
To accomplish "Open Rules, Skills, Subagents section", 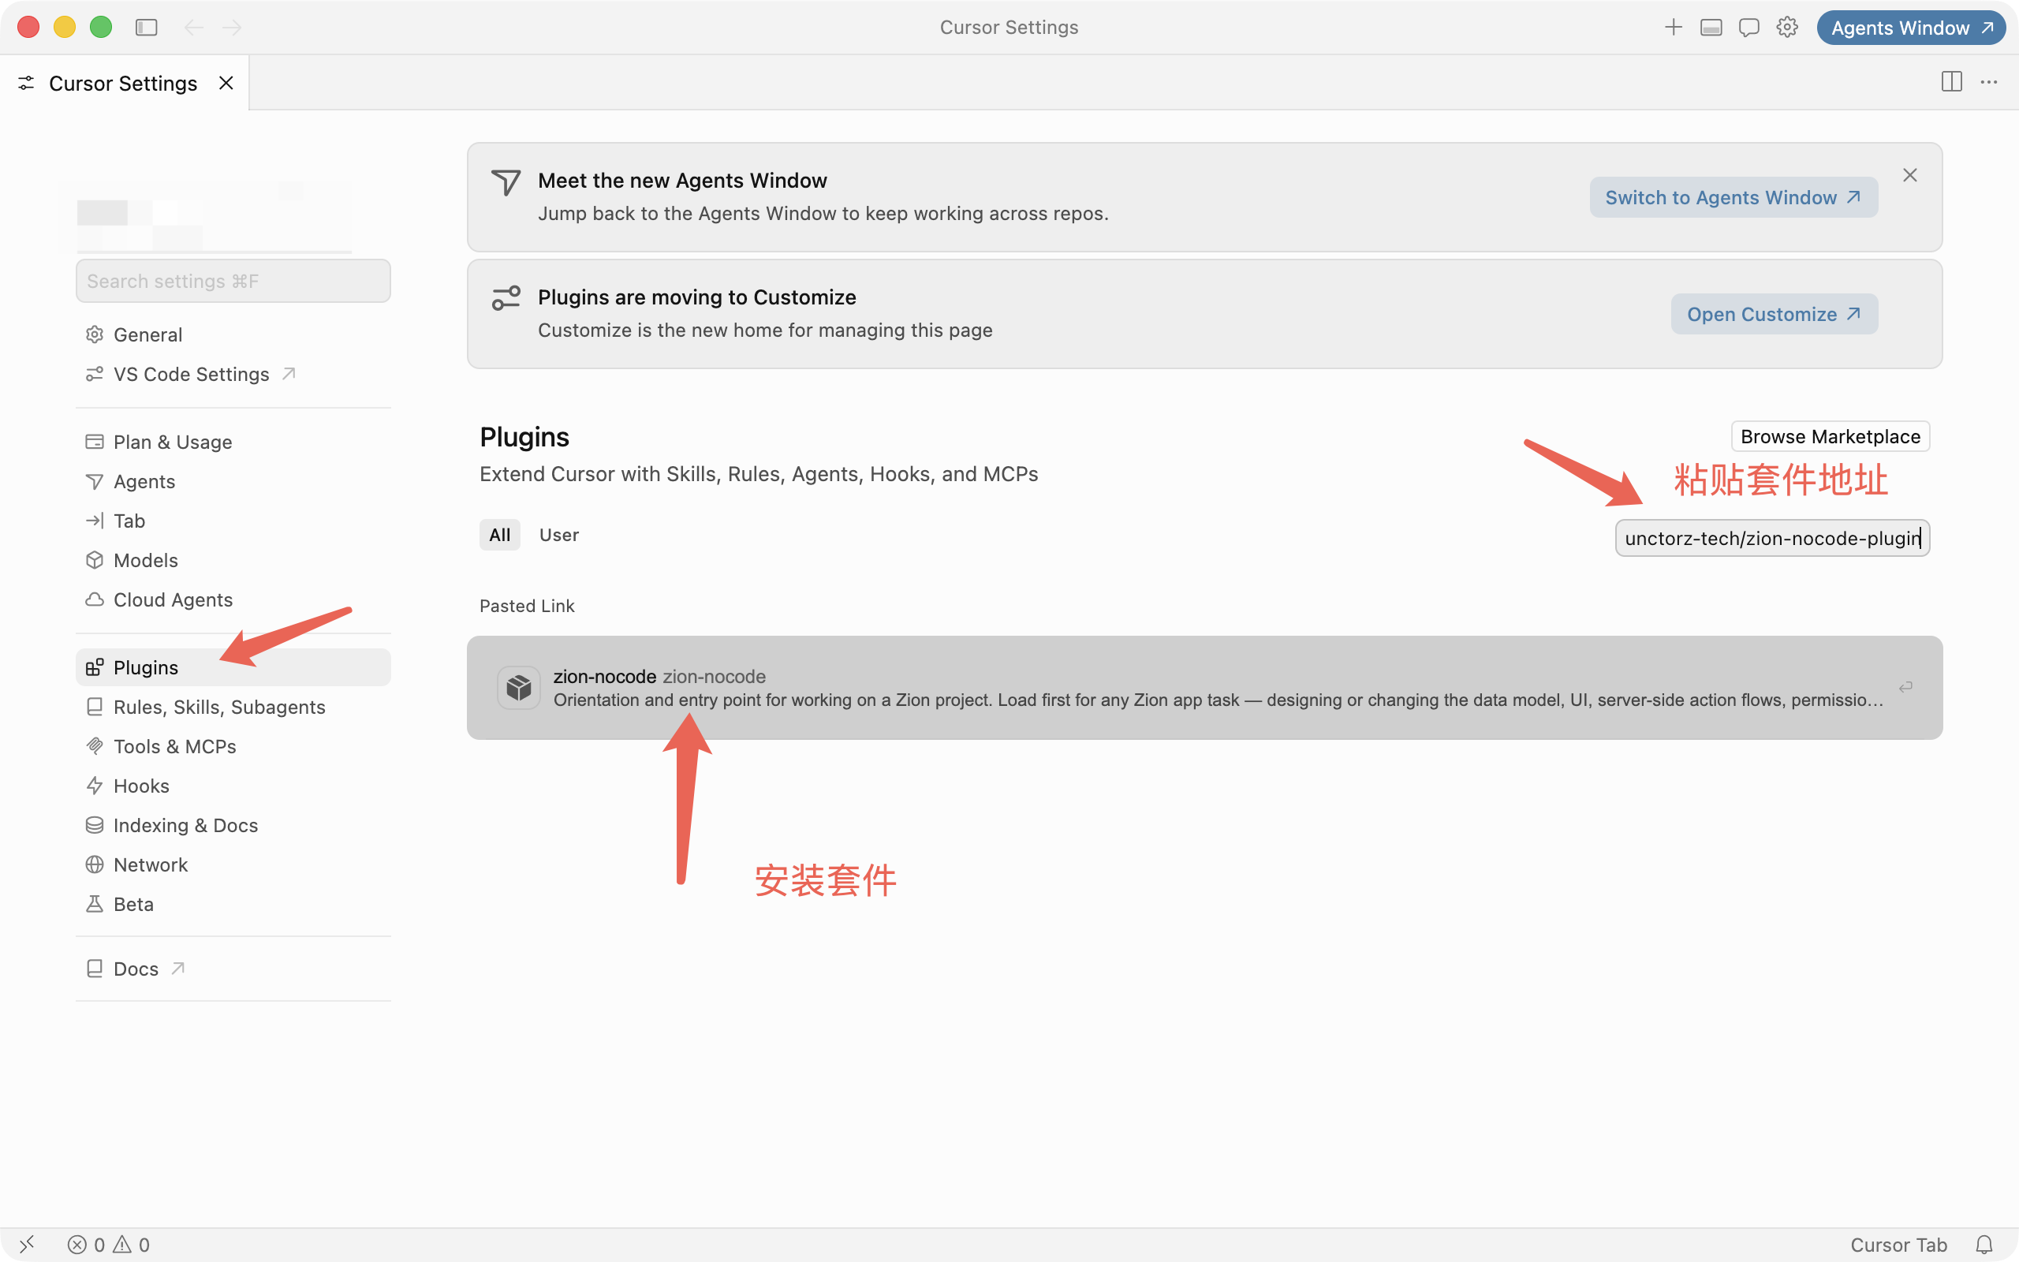I will pos(233,707).
